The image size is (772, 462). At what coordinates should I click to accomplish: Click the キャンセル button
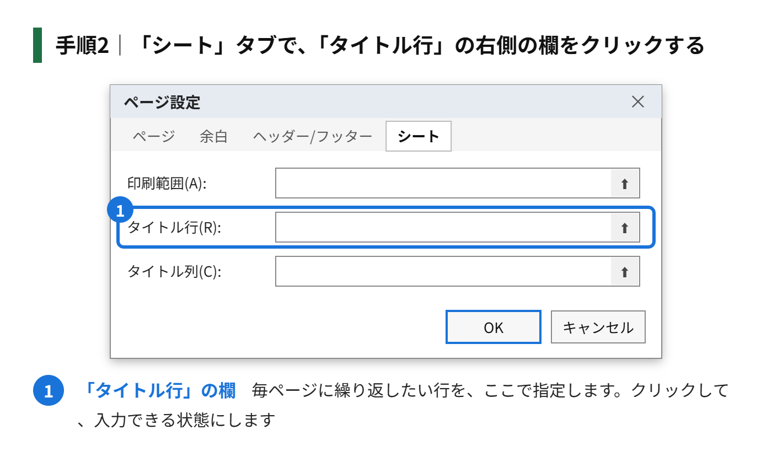coord(598,327)
